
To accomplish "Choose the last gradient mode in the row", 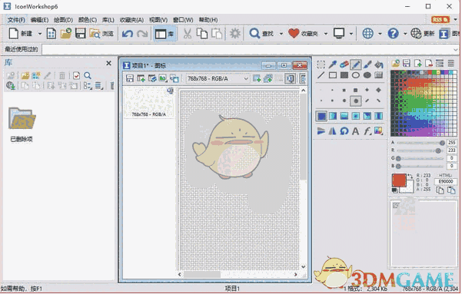I will click(x=379, y=116).
